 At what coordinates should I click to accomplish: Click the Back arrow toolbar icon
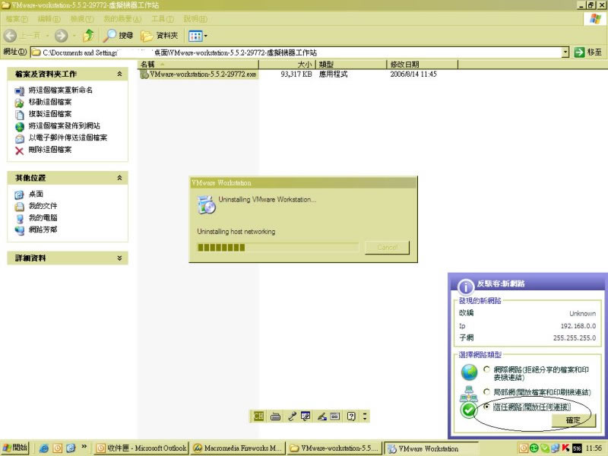click(x=11, y=36)
